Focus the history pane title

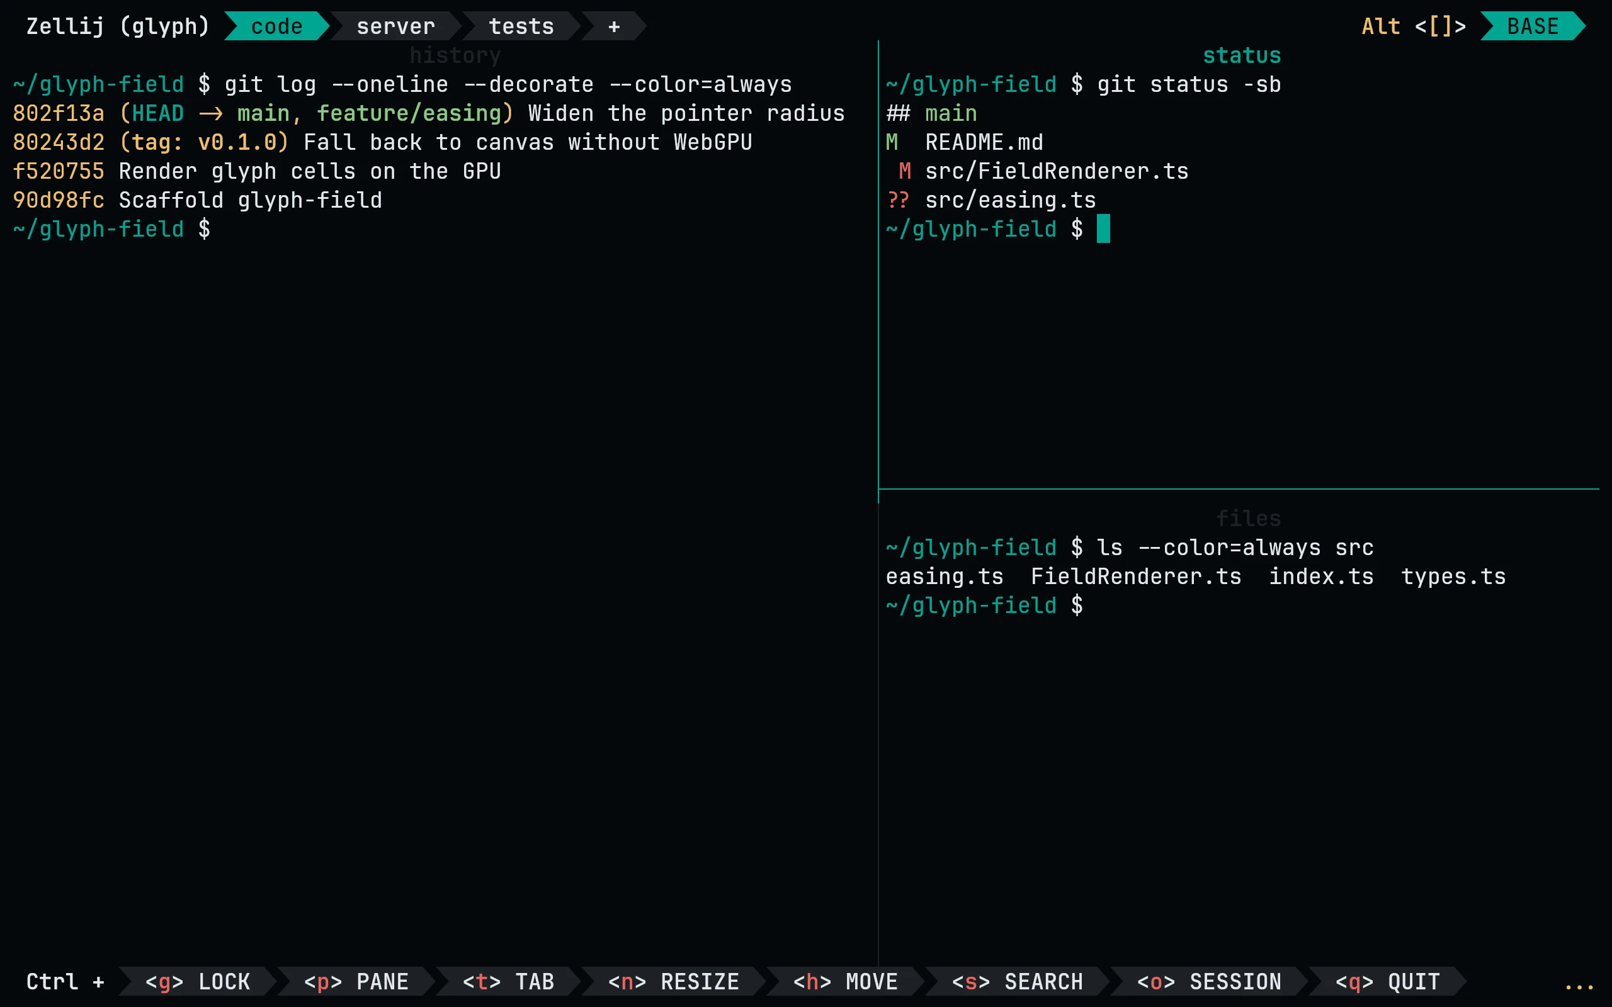pos(456,55)
